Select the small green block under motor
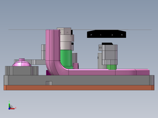 tap(112, 67)
